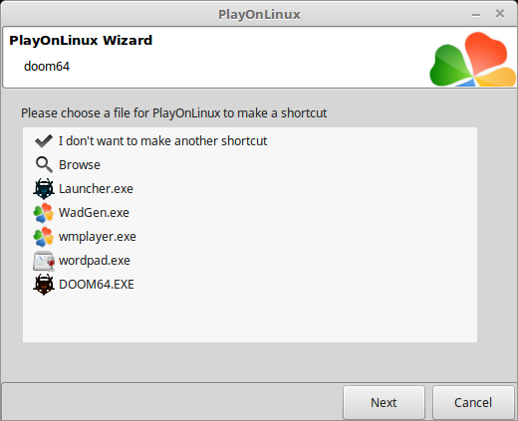Click the Next button

pos(384,402)
